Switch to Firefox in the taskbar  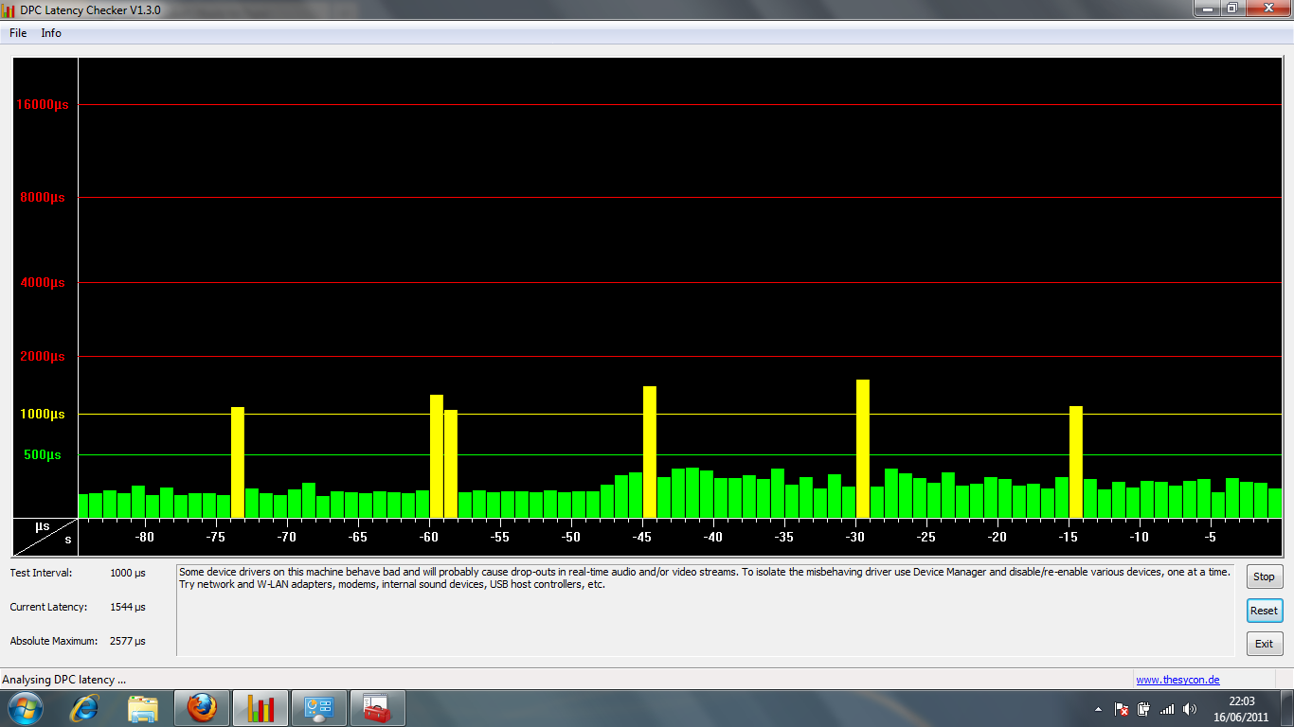tap(202, 708)
